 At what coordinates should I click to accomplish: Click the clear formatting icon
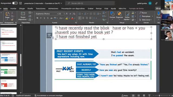click(74, 14)
